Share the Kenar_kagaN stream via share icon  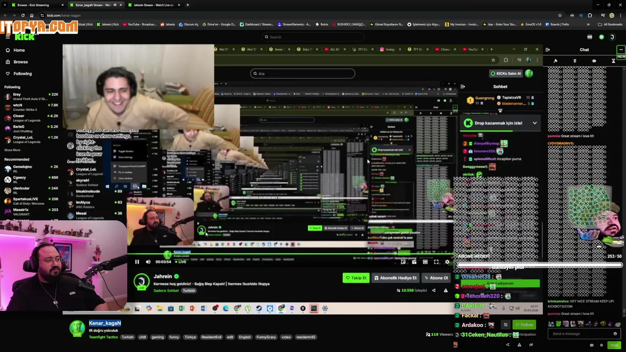point(507,345)
